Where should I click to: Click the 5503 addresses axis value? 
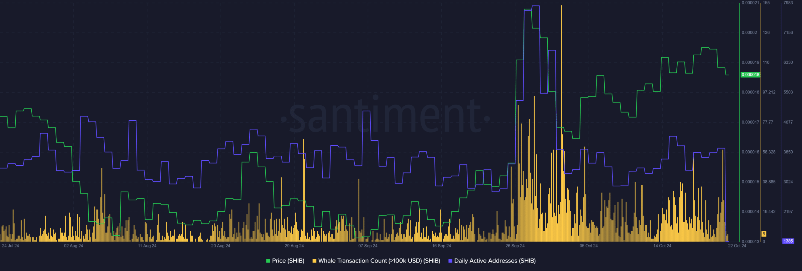pos(788,92)
